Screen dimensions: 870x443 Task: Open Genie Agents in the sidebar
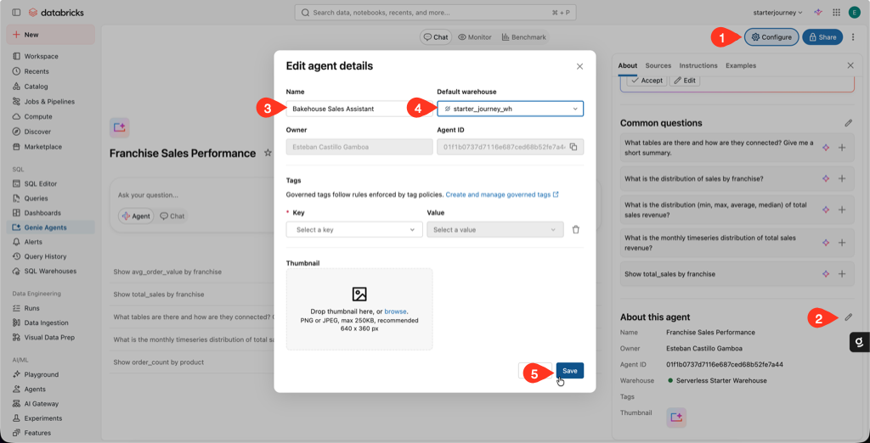pos(50,227)
